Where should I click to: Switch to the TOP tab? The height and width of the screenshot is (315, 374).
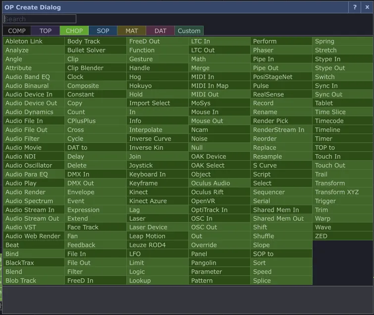[45, 31]
